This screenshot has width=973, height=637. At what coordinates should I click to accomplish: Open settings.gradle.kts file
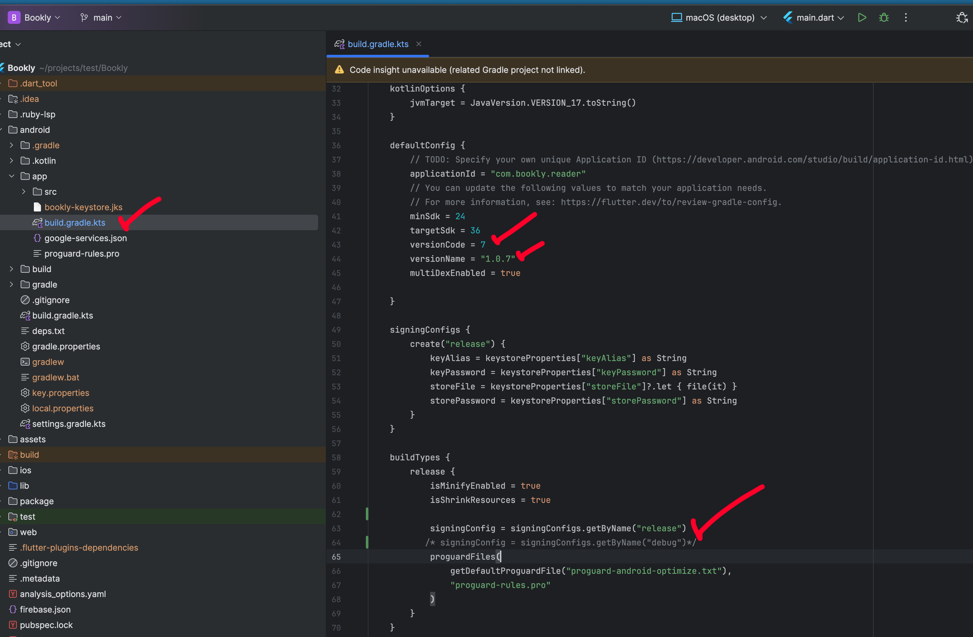(x=69, y=424)
